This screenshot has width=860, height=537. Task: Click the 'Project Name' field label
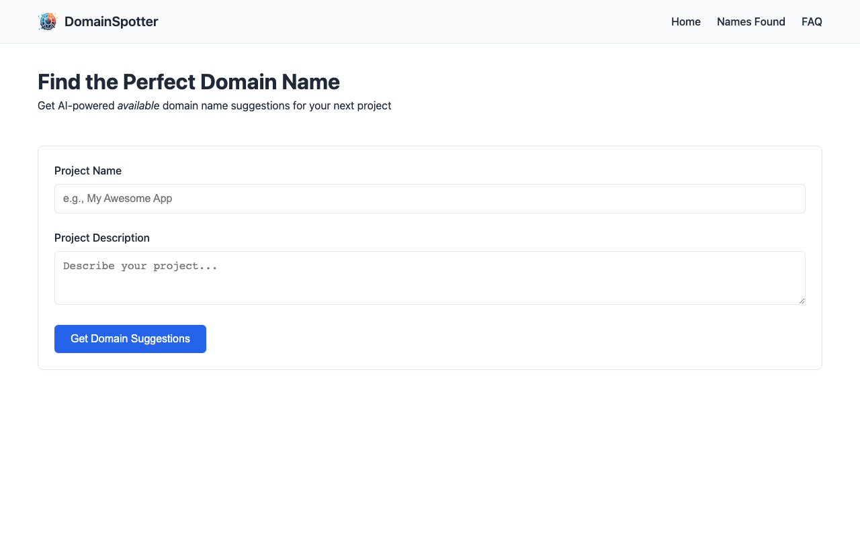click(88, 170)
